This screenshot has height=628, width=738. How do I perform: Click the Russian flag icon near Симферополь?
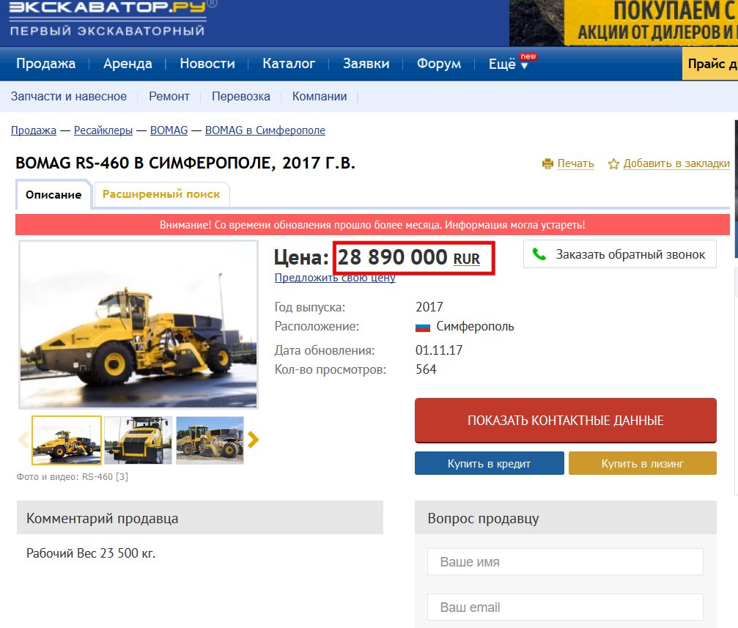point(423,327)
